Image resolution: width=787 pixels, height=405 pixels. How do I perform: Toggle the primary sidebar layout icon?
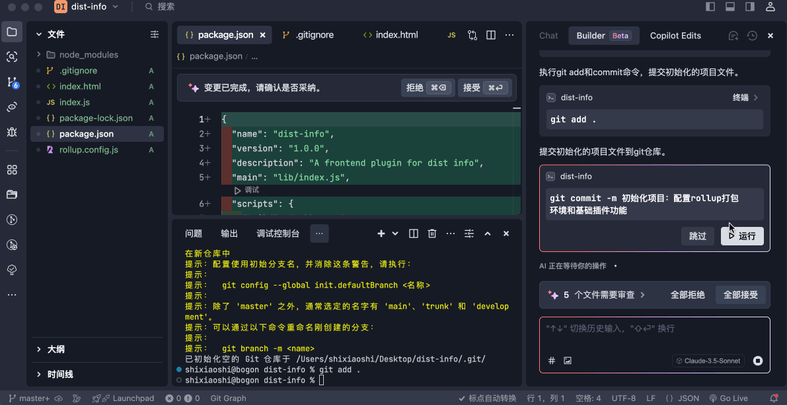coord(710,7)
